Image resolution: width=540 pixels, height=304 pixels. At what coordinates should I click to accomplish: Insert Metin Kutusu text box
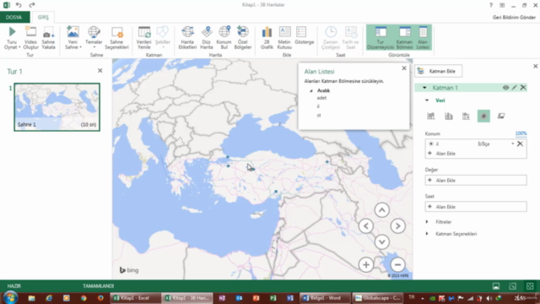284,37
